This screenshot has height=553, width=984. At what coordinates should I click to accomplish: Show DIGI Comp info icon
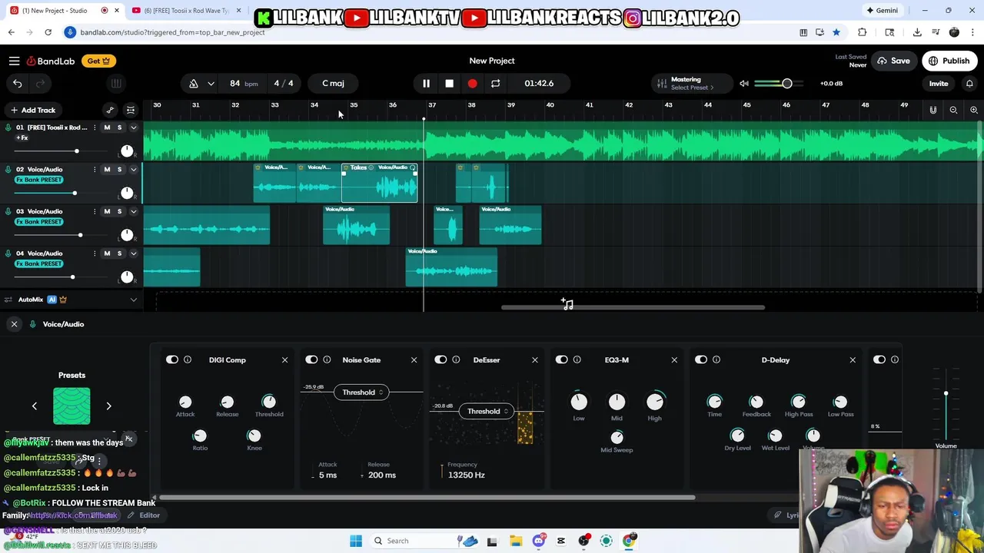click(x=188, y=359)
